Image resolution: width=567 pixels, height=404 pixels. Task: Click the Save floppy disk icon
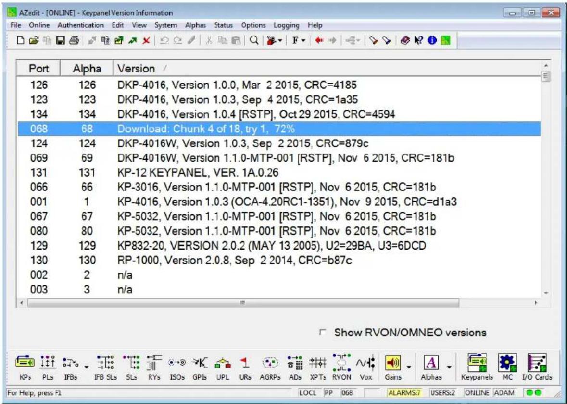pos(61,40)
